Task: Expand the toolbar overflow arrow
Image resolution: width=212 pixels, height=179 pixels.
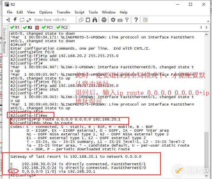Action: click(x=208, y=21)
